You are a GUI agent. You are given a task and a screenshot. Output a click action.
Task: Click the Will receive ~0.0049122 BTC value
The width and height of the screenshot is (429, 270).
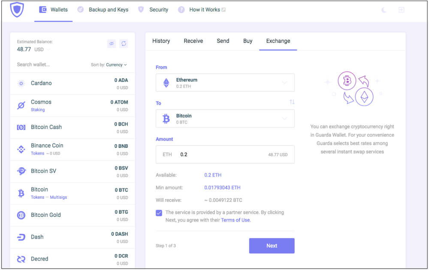point(223,200)
